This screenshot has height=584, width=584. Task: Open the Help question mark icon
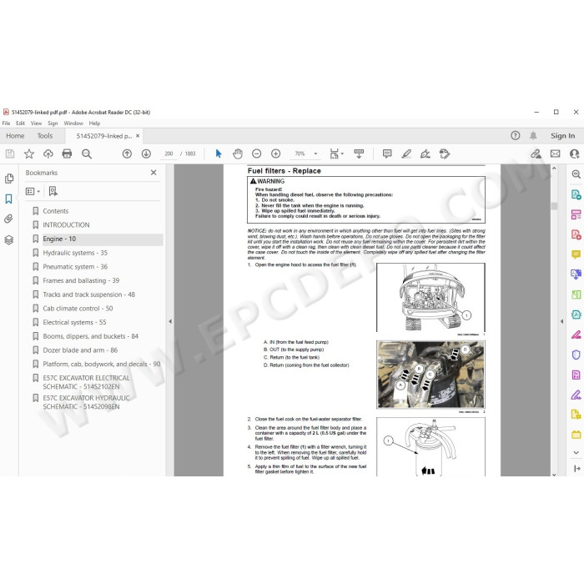coord(515,135)
